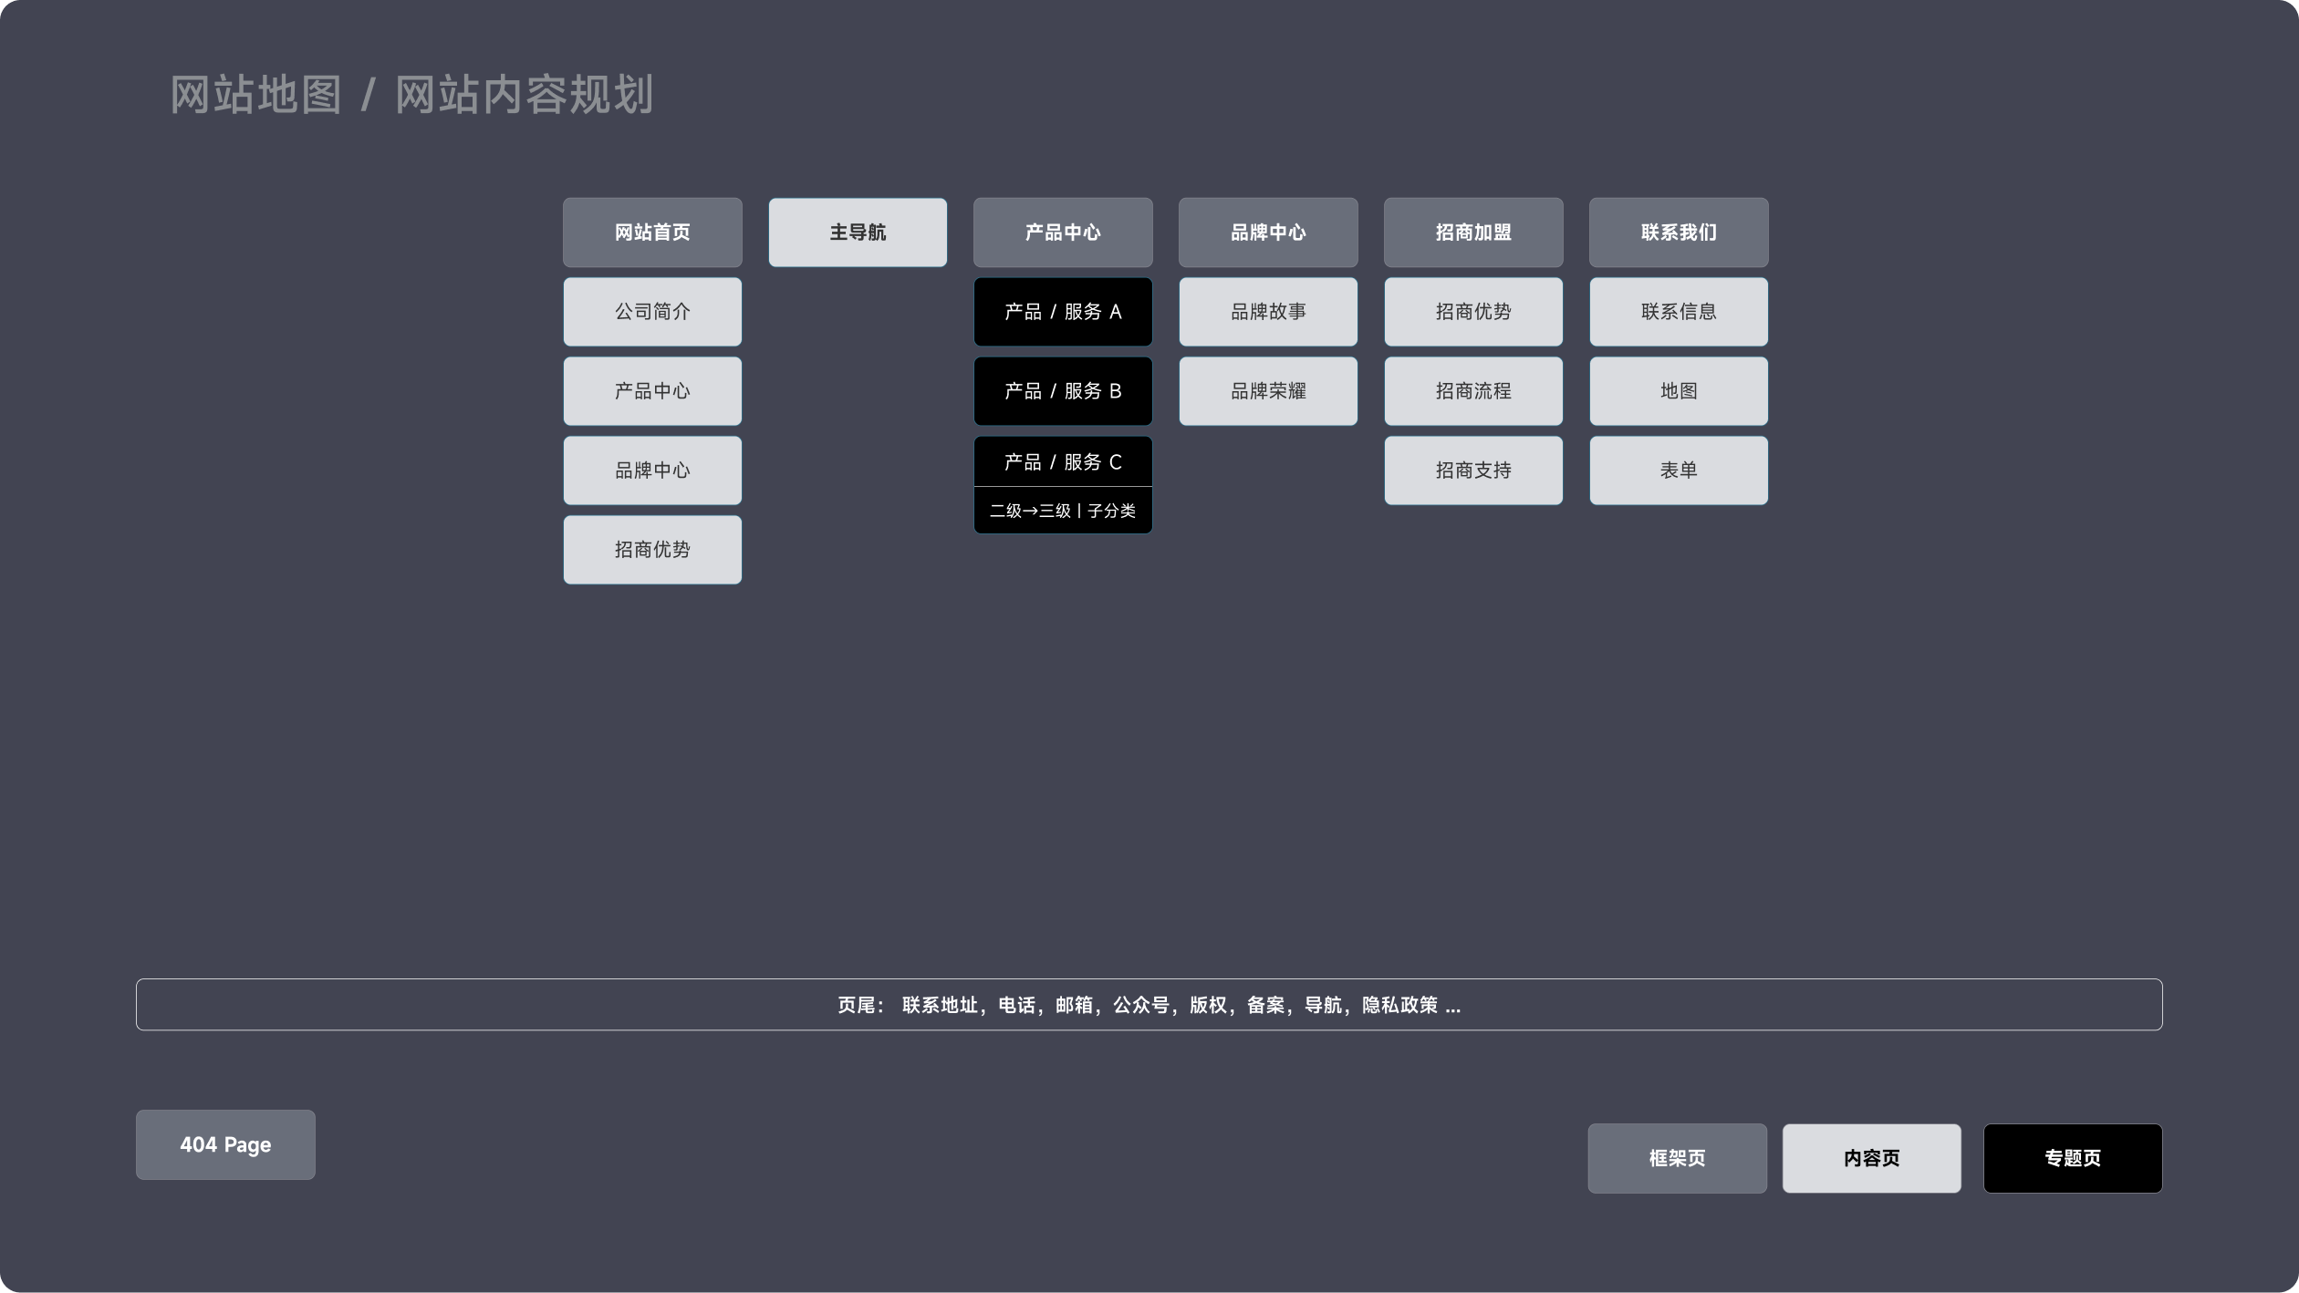Open the 404 Page box
Screen dimensions: 2299x1293
pyautogui.click(x=225, y=1145)
